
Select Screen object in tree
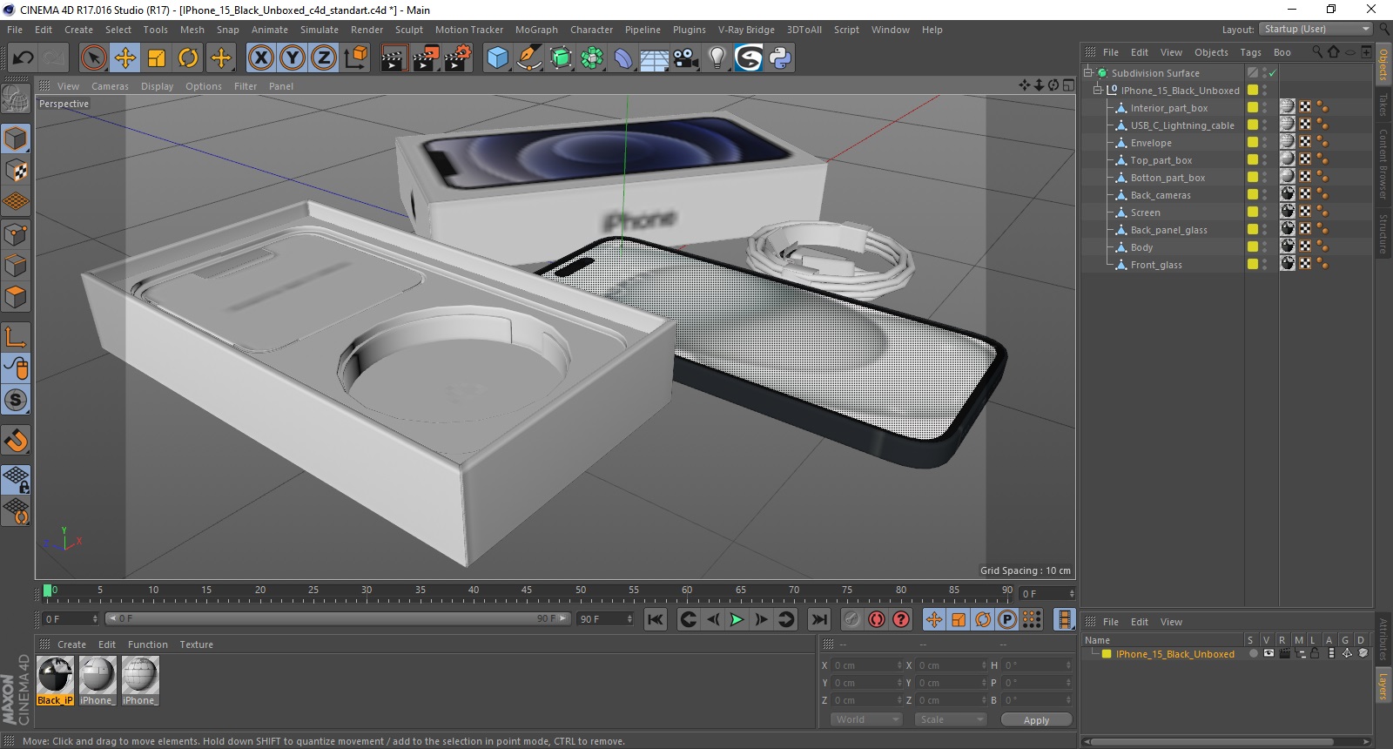1145,213
